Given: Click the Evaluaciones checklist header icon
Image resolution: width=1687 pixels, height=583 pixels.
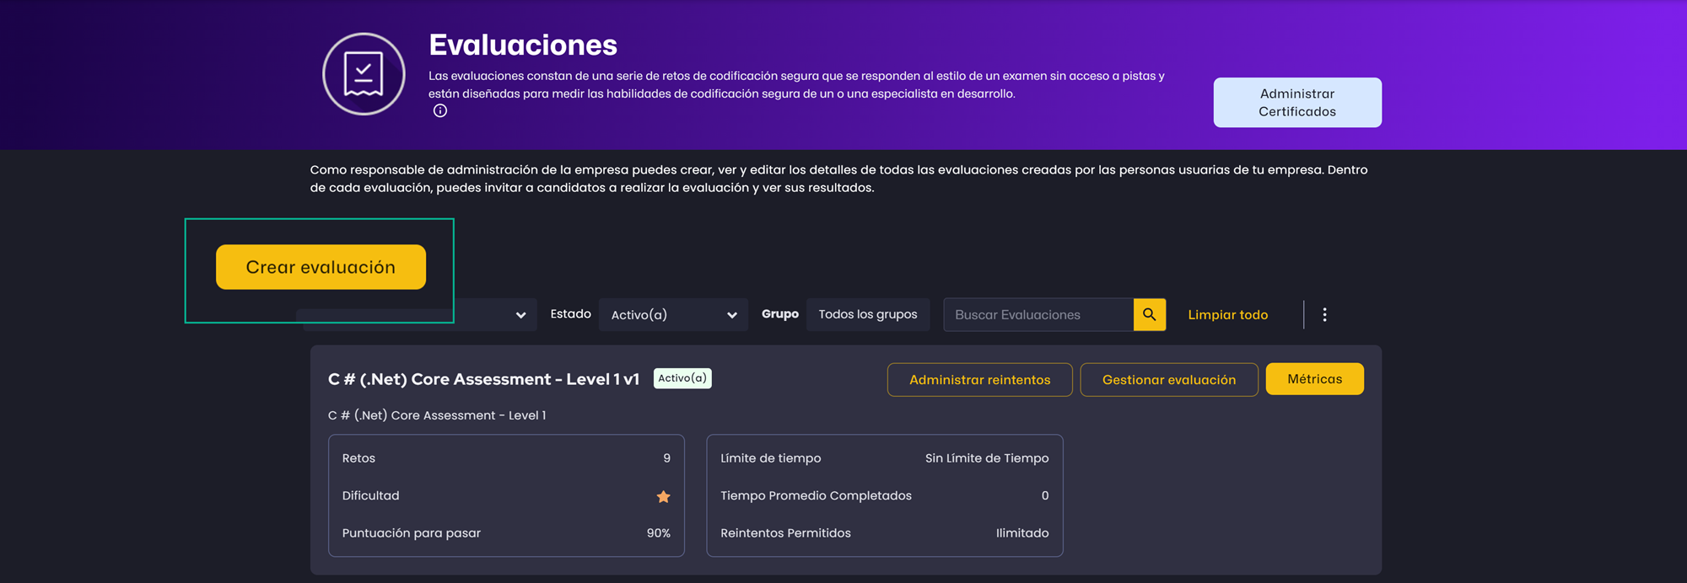Looking at the screenshot, I should tap(364, 74).
